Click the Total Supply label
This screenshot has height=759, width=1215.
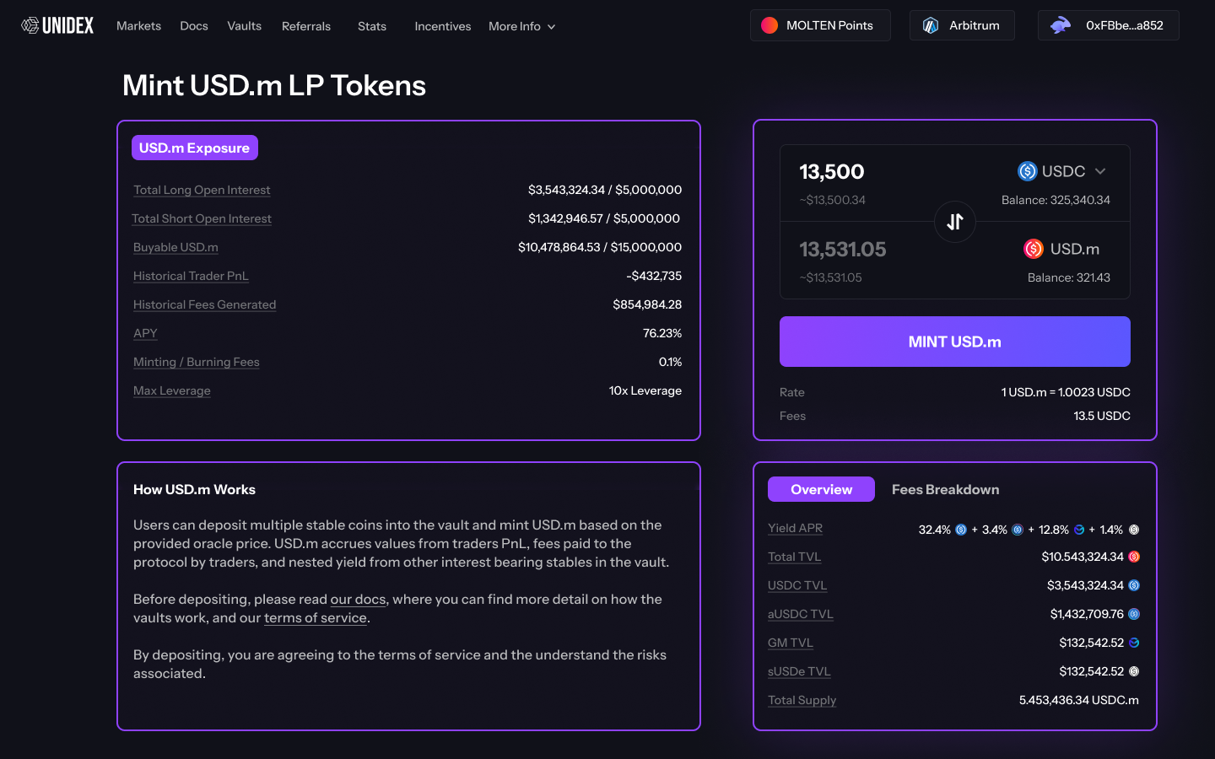pyautogui.click(x=802, y=700)
